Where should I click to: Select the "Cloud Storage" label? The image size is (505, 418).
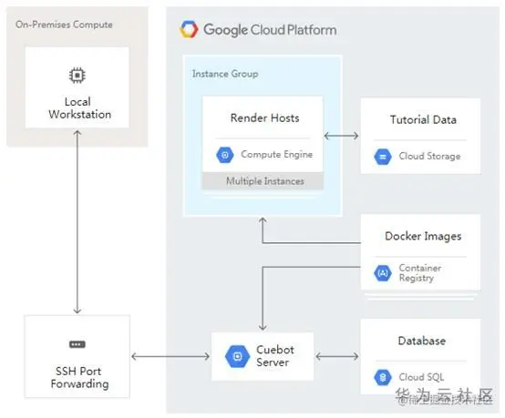click(429, 156)
